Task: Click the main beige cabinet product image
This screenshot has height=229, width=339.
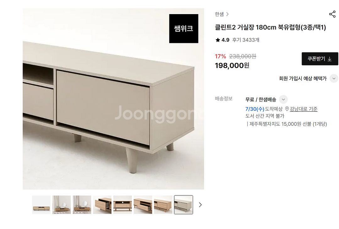Action: pyautogui.click(x=113, y=99)
